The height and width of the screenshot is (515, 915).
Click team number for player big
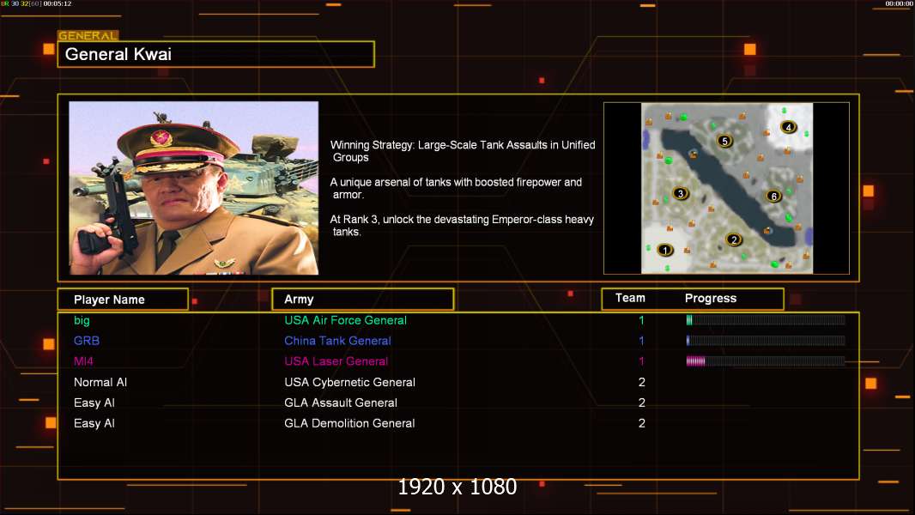pos(641,320)
